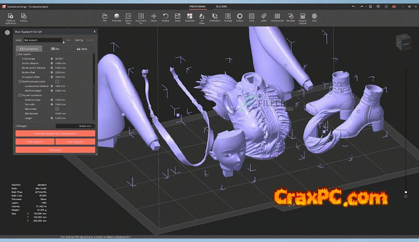The width and height of the screenshot is (419, 242).
Task: Open the File tool in toolbar
Action: click(x=105, y=18)
